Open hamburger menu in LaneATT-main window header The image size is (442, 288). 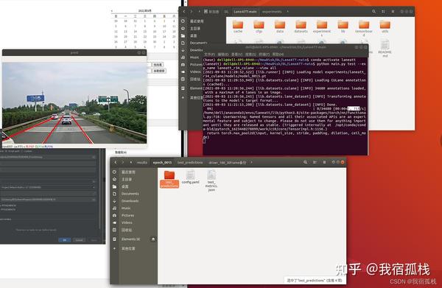[x=393, y=12]
